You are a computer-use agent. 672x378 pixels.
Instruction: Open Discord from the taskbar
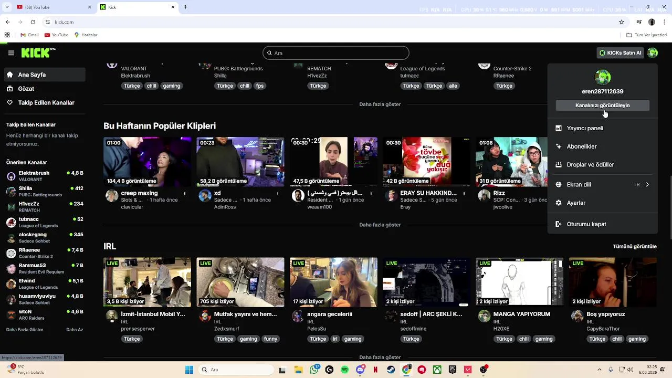360,370
